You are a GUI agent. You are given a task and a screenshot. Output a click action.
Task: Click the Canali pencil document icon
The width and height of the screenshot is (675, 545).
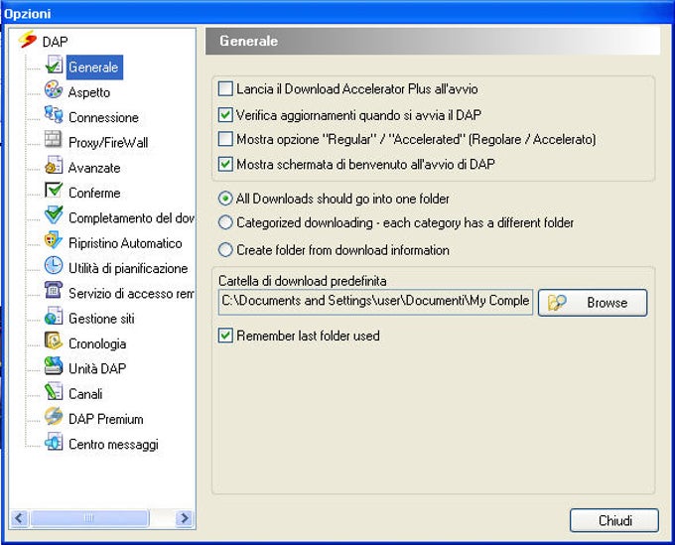(x=54, y=391)
